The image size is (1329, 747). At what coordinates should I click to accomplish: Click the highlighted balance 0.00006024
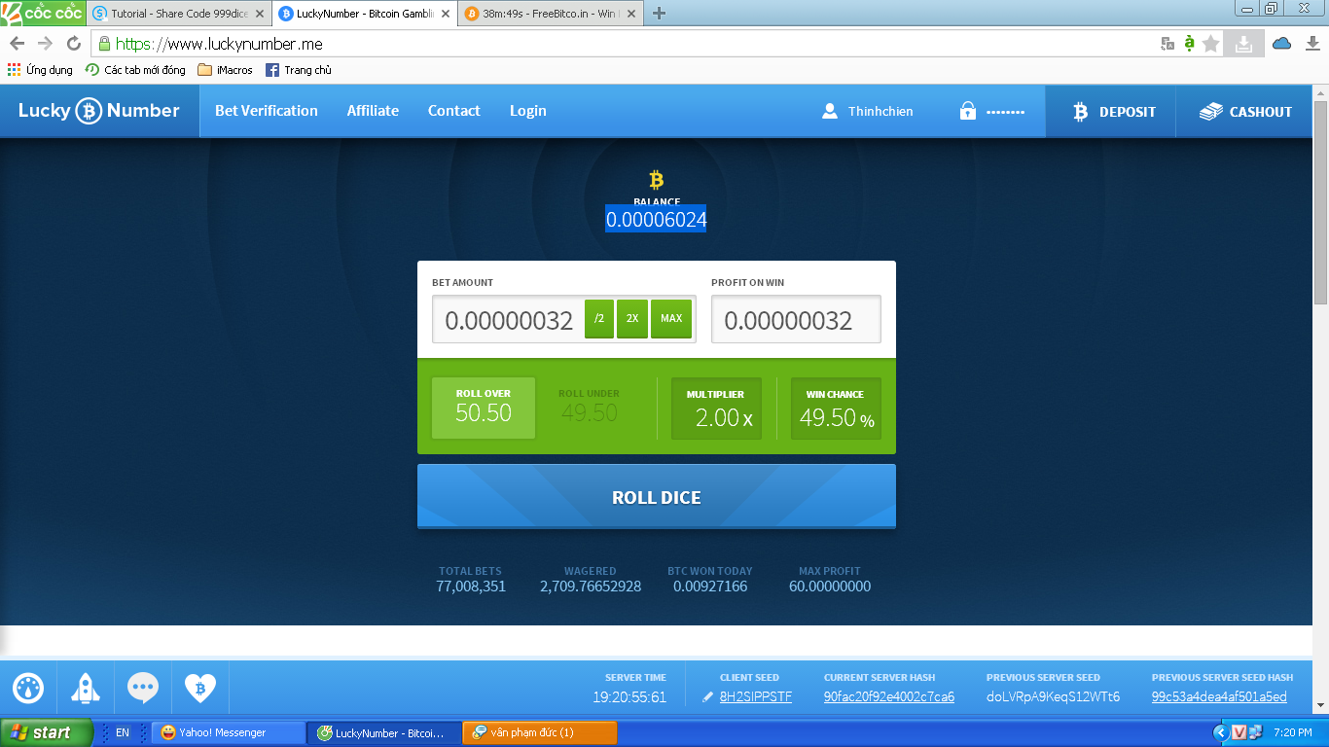pyautogui.click(x=656, y=220)
